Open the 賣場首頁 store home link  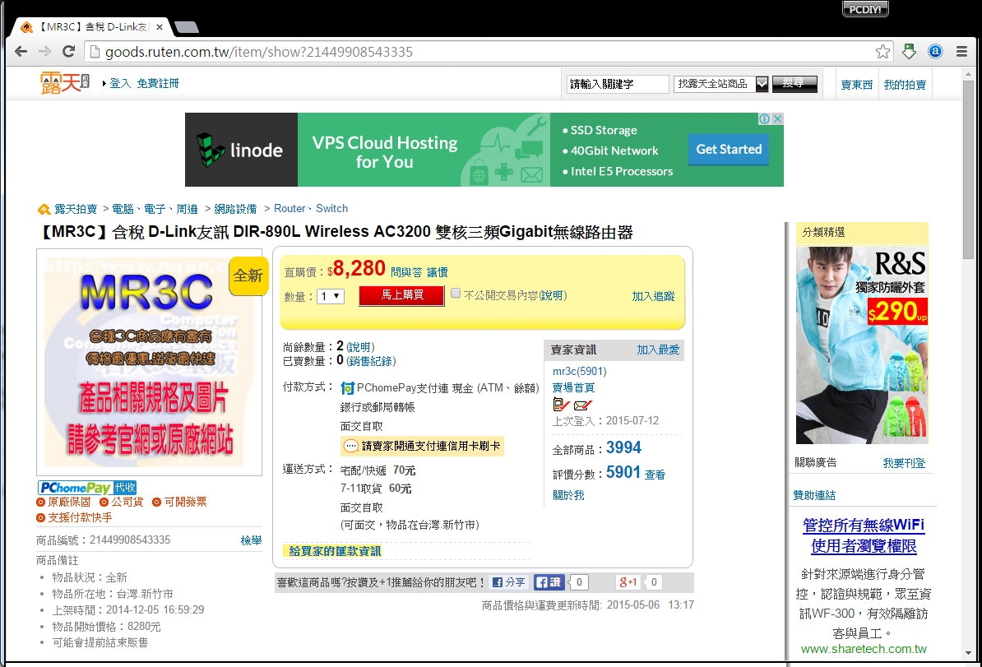point(574,388)
